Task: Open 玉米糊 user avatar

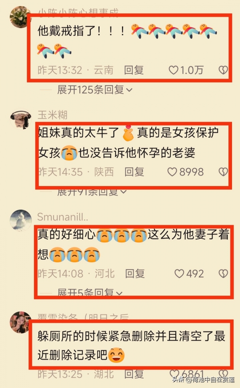Action: tap(21, 119)
